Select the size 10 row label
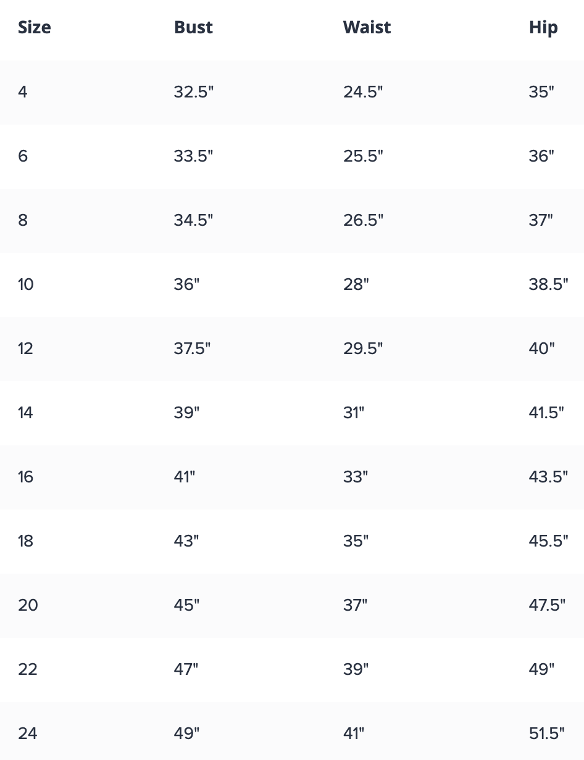584x760 pixels. (x=26, y=284)
